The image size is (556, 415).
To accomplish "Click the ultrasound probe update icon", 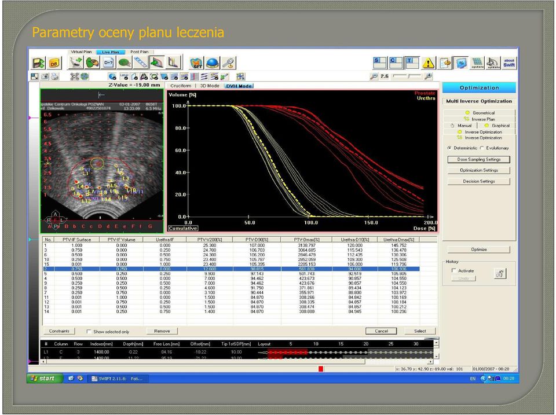I will coord(493,63).
